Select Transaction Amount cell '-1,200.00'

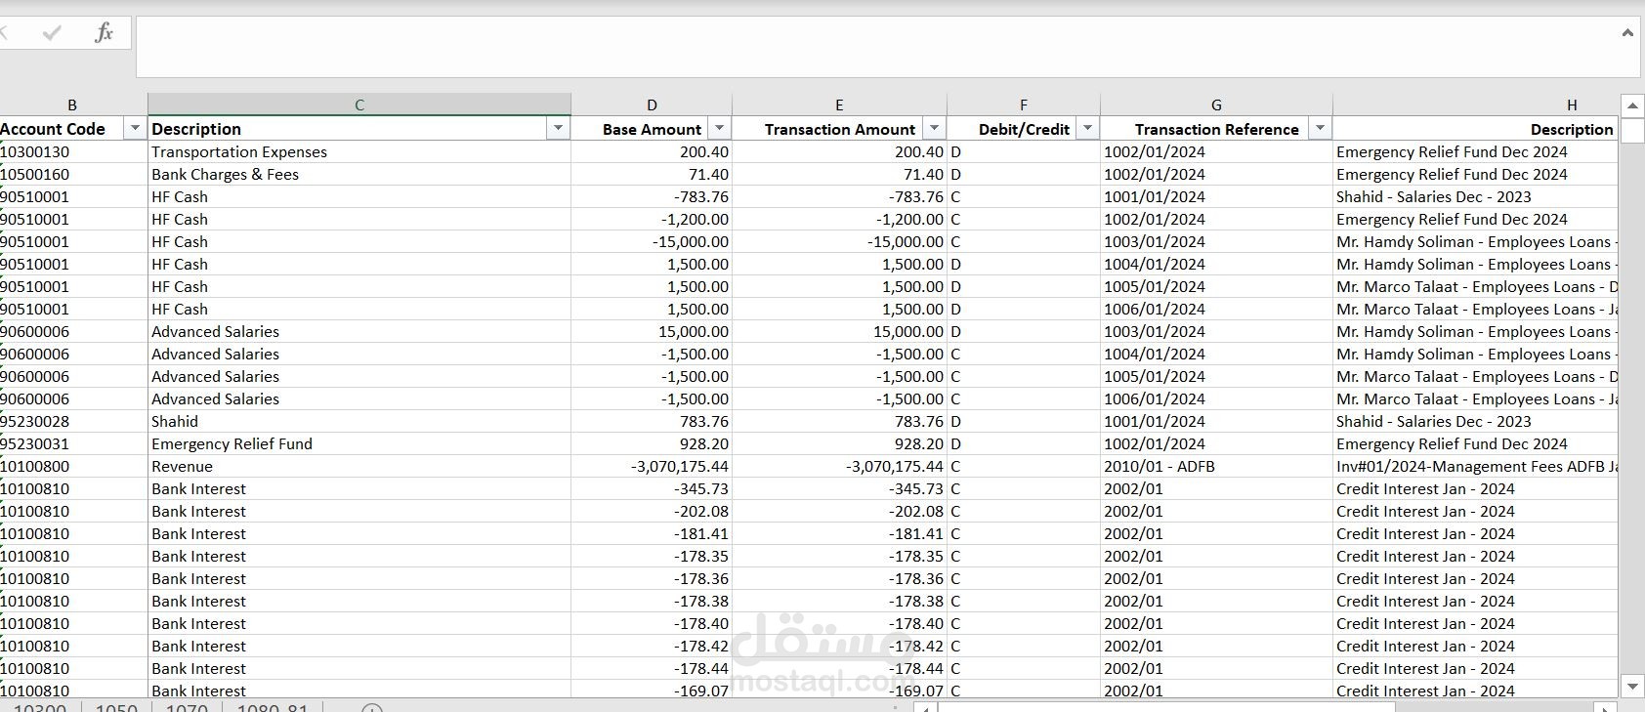click(x=839, y=219)
